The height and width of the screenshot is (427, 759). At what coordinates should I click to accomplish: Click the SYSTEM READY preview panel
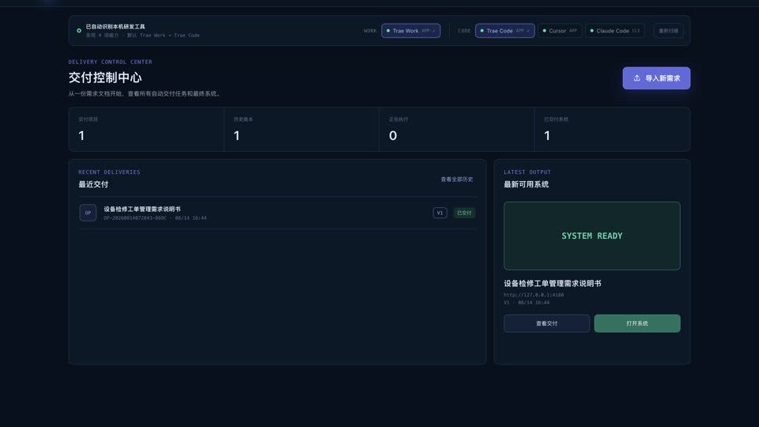tap(591, 236)
